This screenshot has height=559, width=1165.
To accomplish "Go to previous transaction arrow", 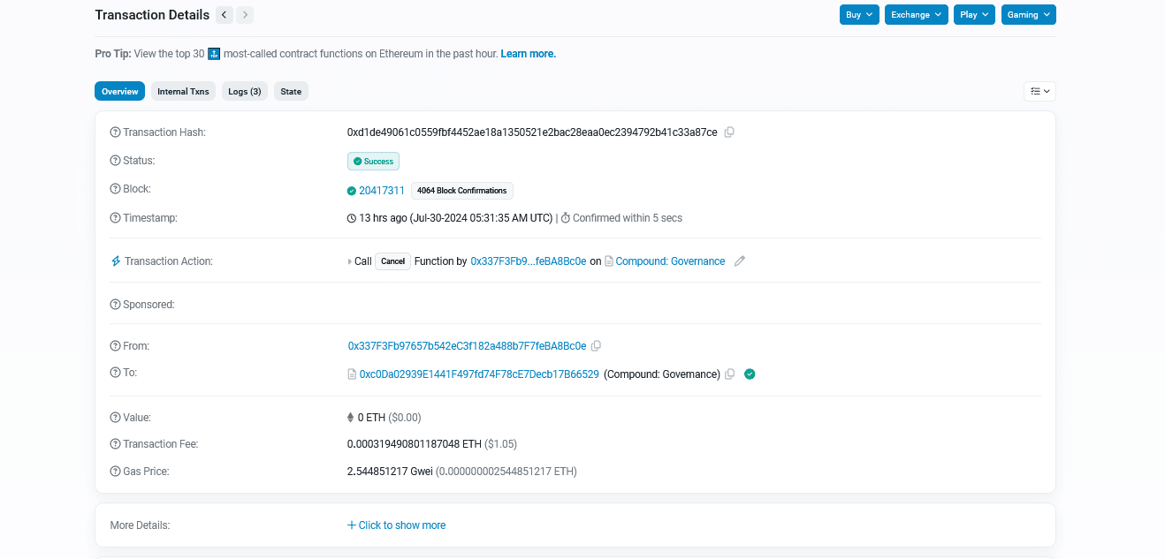I will tap(225, 15).
